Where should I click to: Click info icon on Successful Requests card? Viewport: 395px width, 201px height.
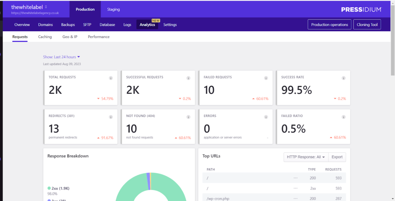pos(188,78)
